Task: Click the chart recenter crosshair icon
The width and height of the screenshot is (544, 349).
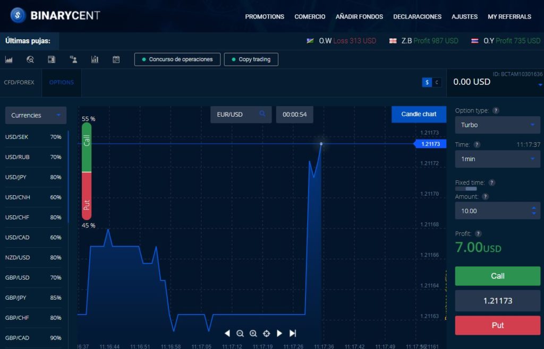Action: pos(267,333)
